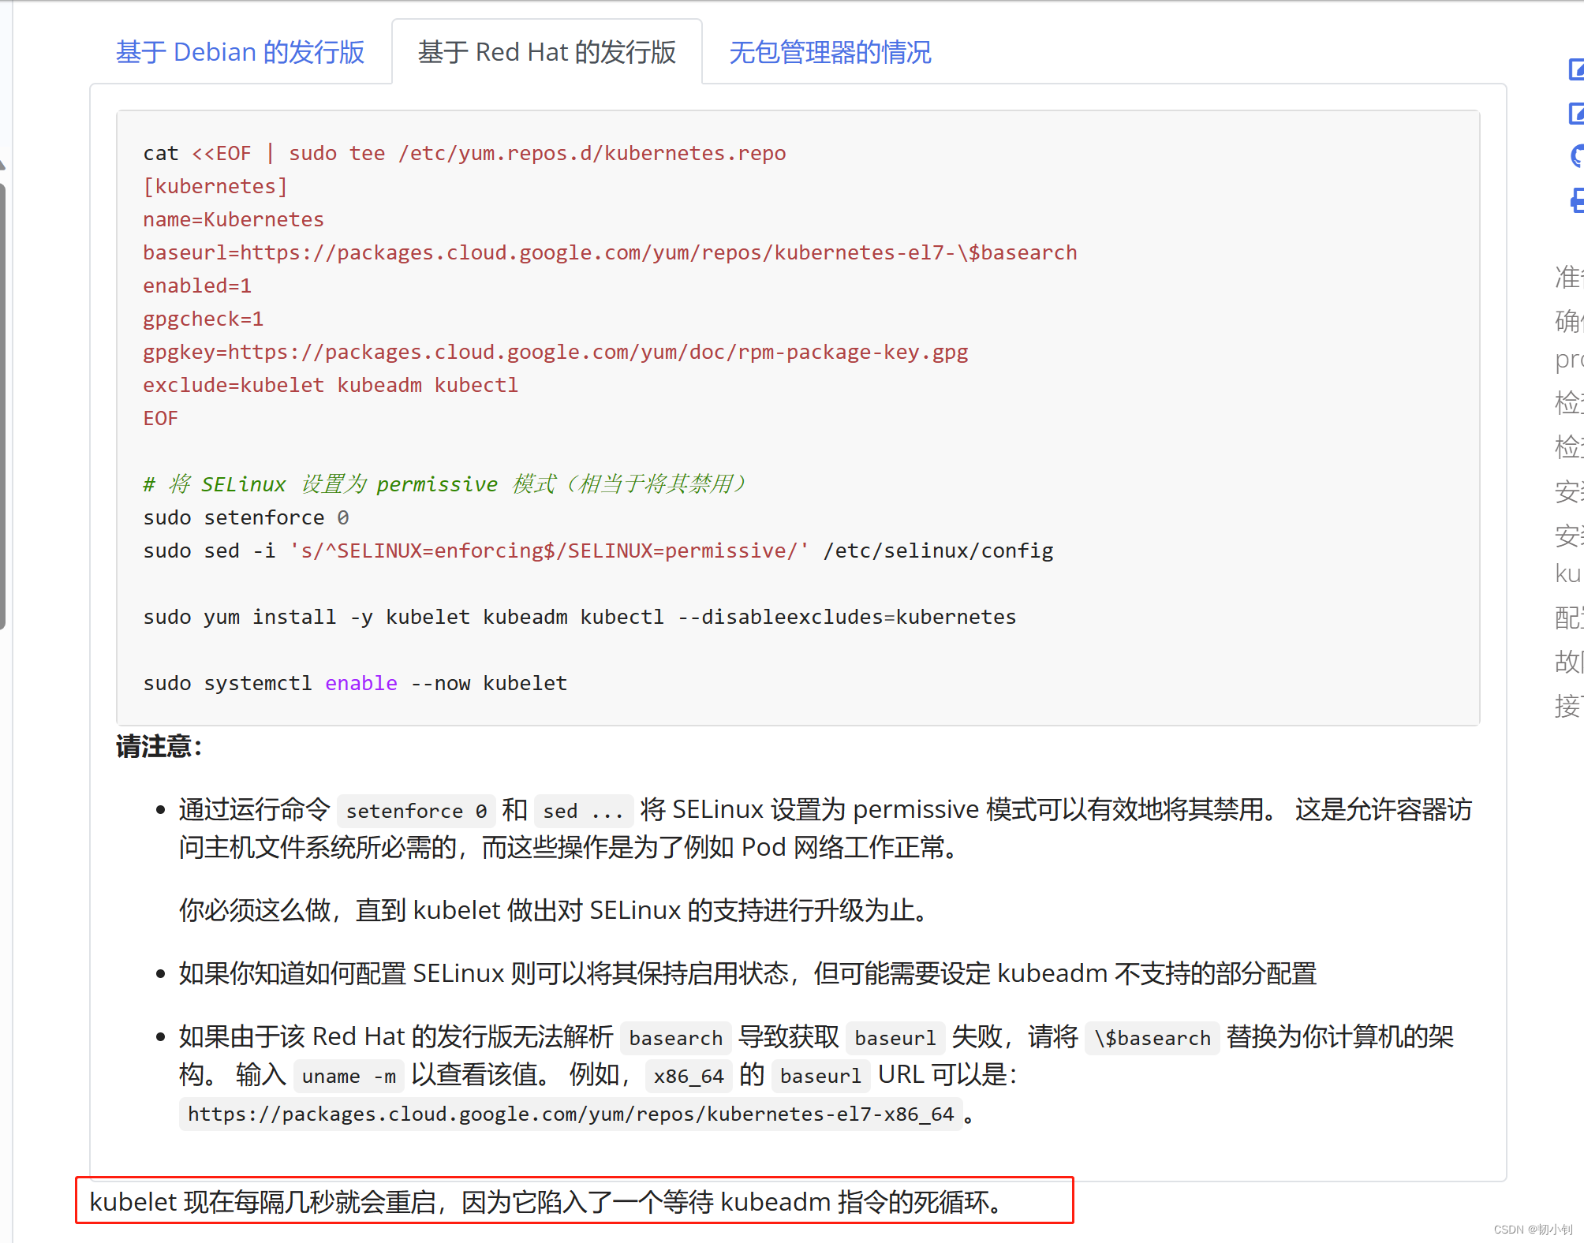Viewport: 1584px width, 1243px height.
Task: Click the printer icon in sidebar
Action: tap(1576, 200)
